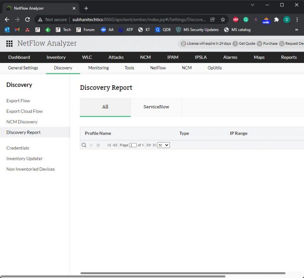Sort by the IP Range column header
This screenshot has width=304, height=278.
238,133
